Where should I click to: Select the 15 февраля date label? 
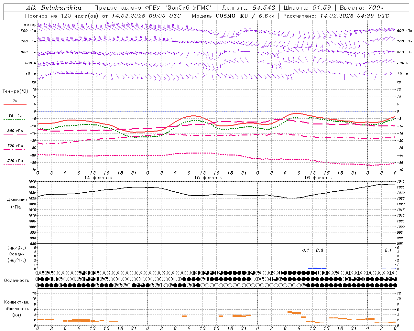(208, 178)
